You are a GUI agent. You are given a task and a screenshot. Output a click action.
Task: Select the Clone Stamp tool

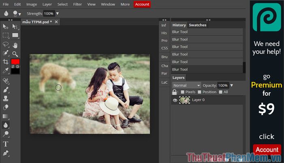pos(6,98)
